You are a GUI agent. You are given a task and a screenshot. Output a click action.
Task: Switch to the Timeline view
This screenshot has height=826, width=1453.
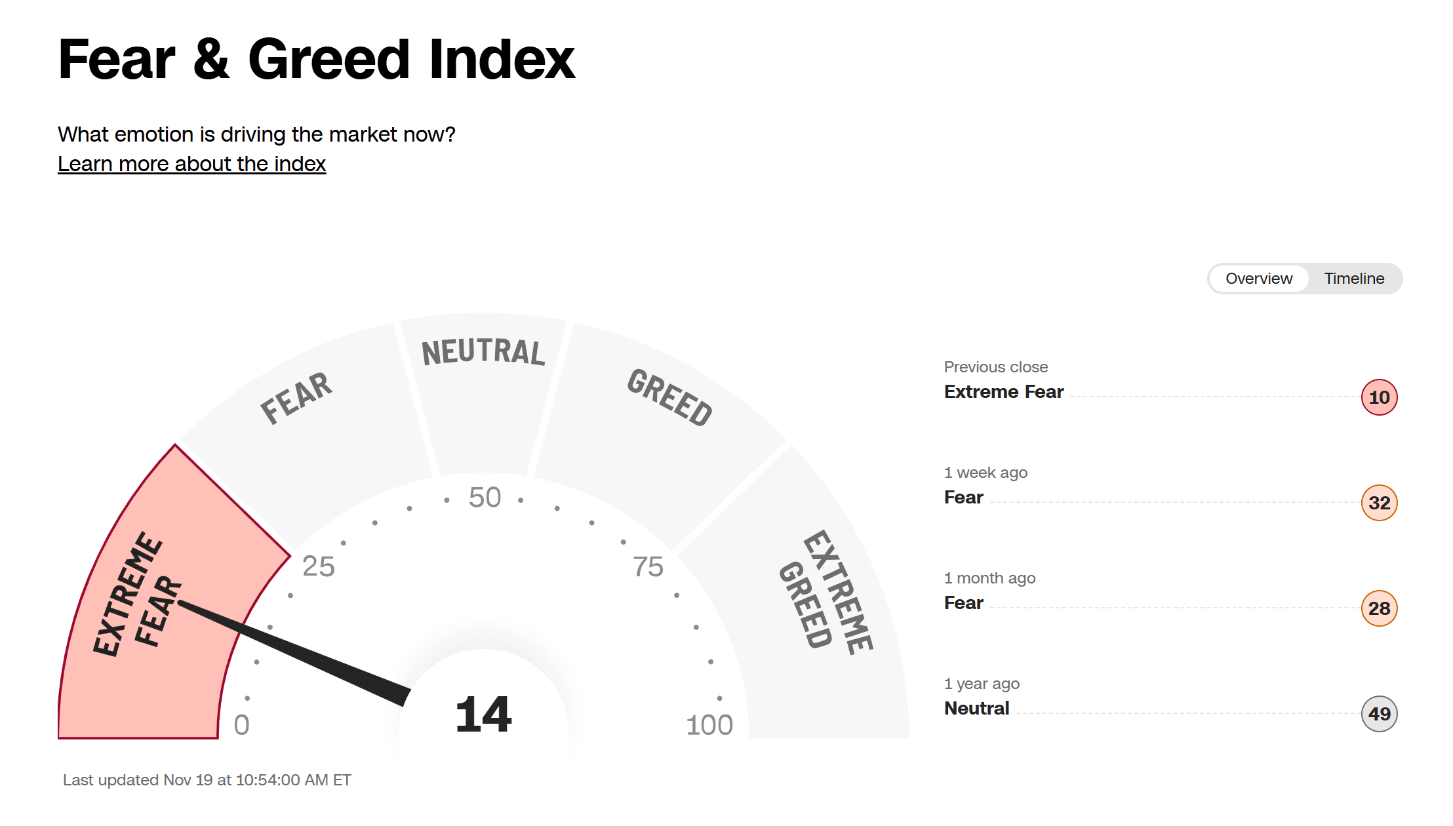click(x=1354, y=279)
